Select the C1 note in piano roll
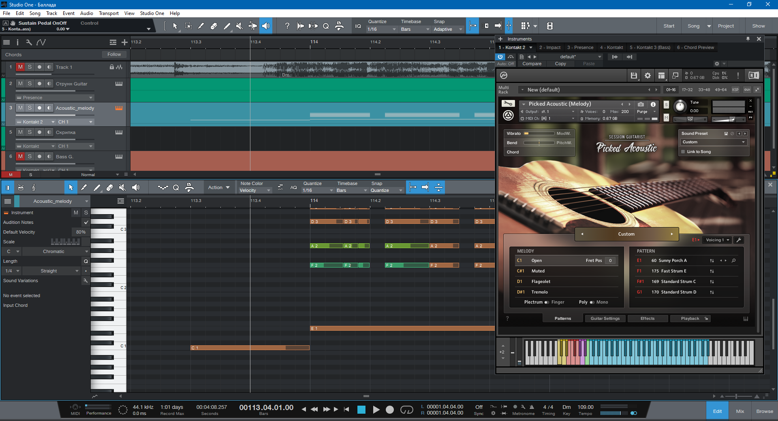The height and width of the screenshot is (421, 778). [250, 348]
